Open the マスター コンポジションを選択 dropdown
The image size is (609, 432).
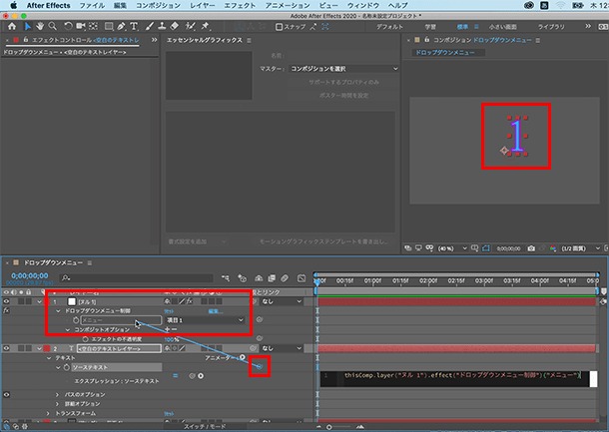(x=344, y=69)
